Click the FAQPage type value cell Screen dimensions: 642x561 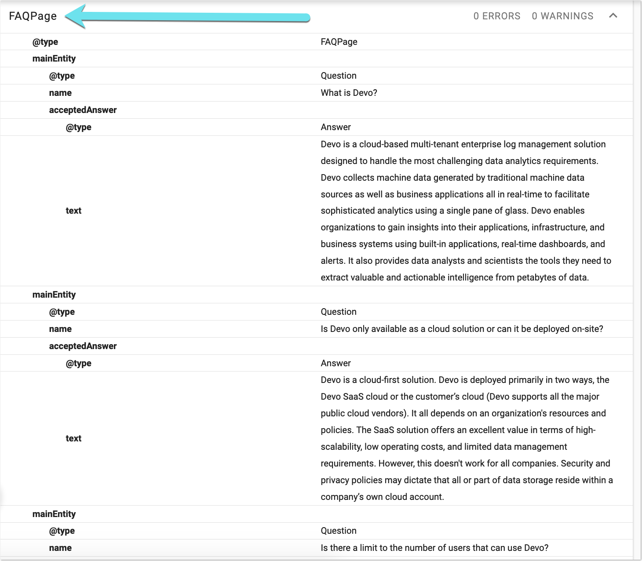[x=339, y=42]
